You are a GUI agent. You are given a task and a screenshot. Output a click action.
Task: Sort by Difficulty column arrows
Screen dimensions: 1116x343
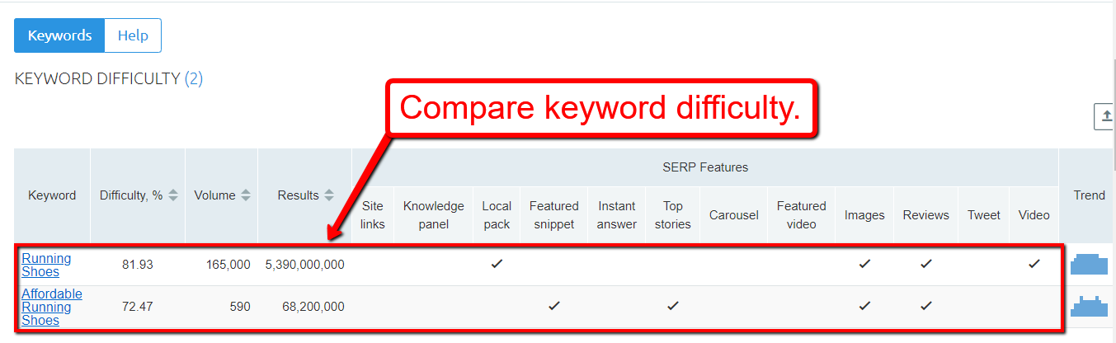173,195
